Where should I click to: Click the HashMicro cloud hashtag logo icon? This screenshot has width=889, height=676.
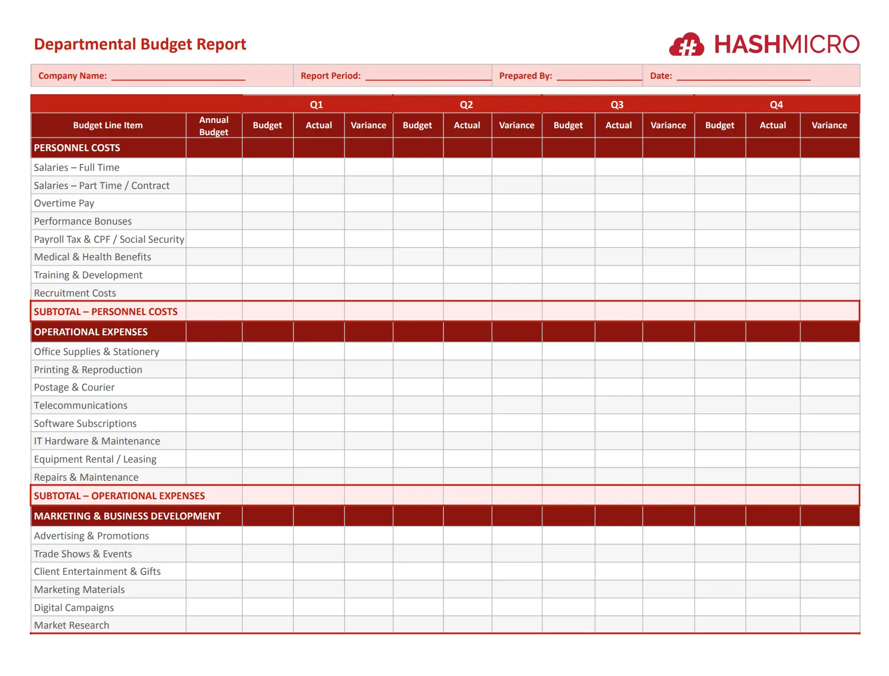pyautogui.click(x=686, y=45)
